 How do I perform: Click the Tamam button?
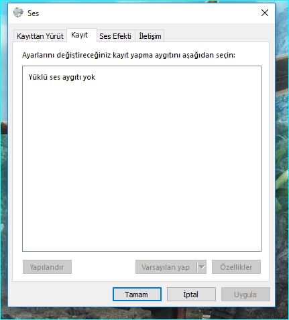pos(137,295)
